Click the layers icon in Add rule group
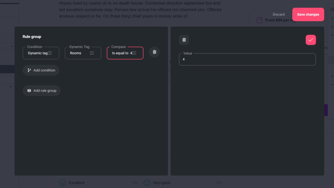 (29, 91)
